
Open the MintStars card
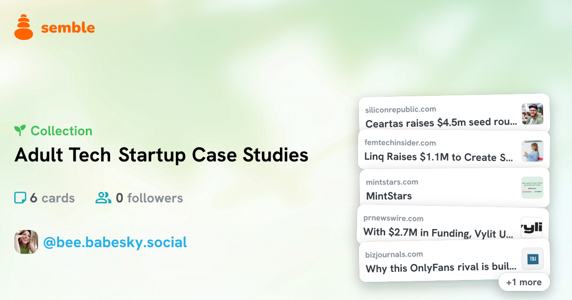pyautogui.click(x=454, y=188)
